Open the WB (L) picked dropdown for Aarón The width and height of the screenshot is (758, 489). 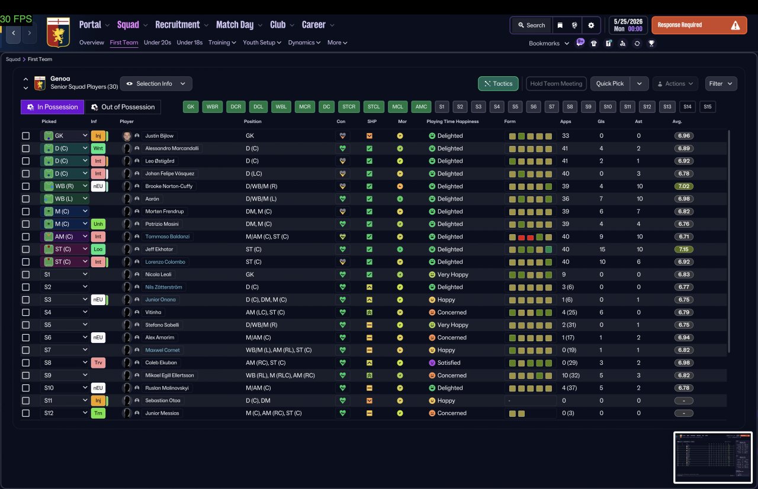click(x=65, y=199)
